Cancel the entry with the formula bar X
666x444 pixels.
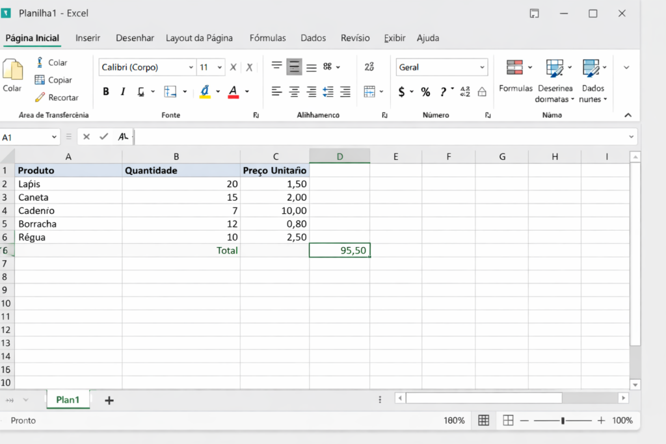(x=87, y=137)
